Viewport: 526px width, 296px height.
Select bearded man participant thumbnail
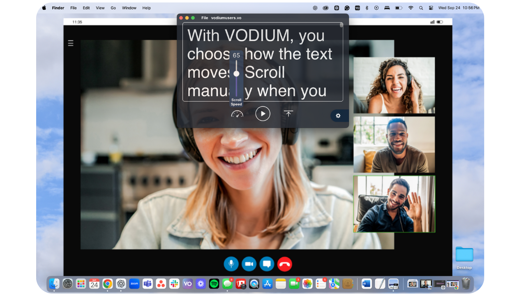[x=394, y=144]
